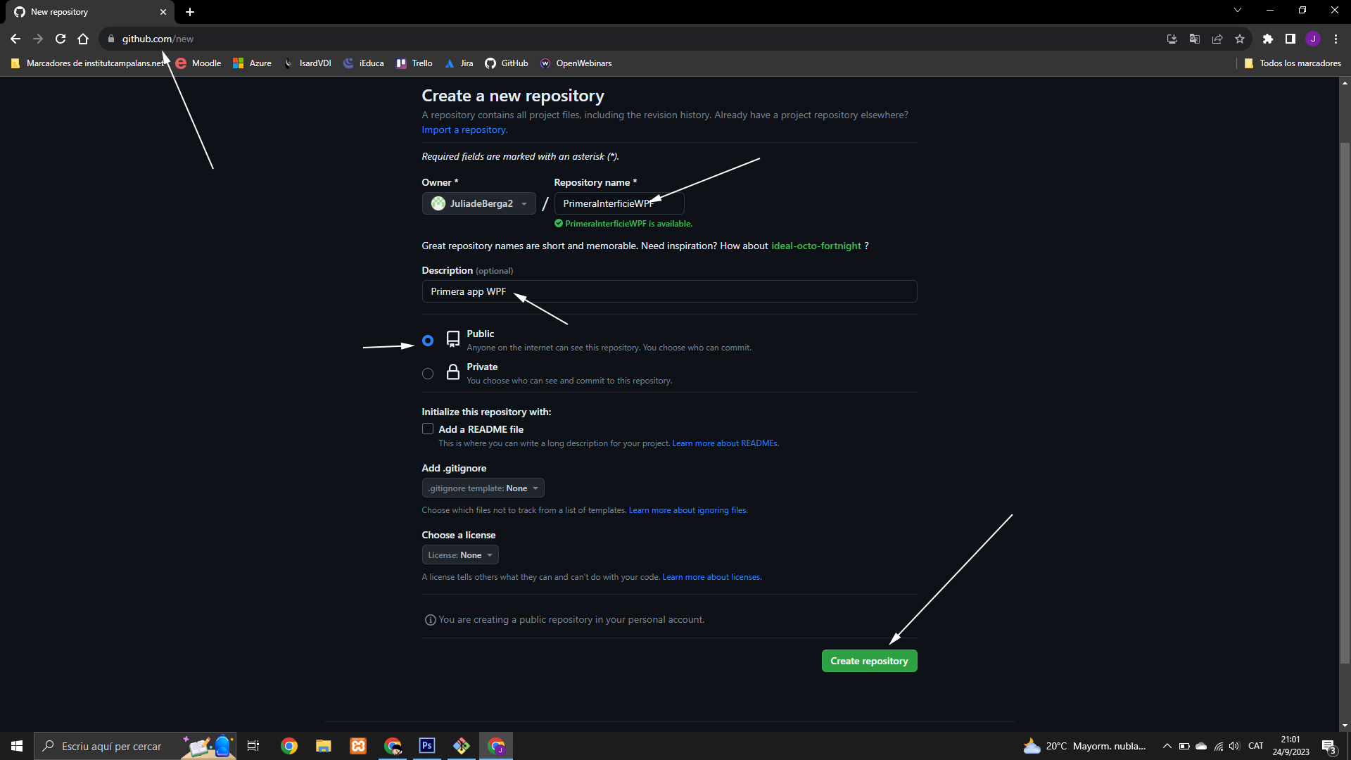Click into the Description text field

tap(668, 291)
